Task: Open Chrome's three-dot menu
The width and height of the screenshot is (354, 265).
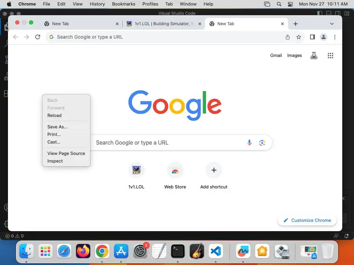Action: click(x=335, y=37)
